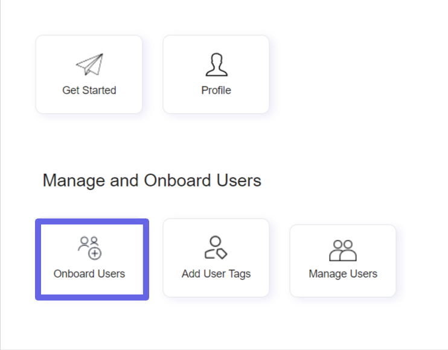Screen dimensions: 448x350
Task: Open the Manage Users card
Action: click(x=343, y=261)
